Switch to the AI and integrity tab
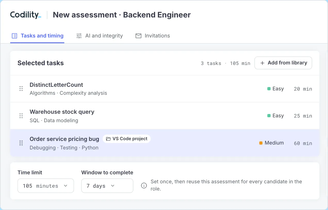Image resolution: width=328 pixels, height=210 pixels. 99,36
